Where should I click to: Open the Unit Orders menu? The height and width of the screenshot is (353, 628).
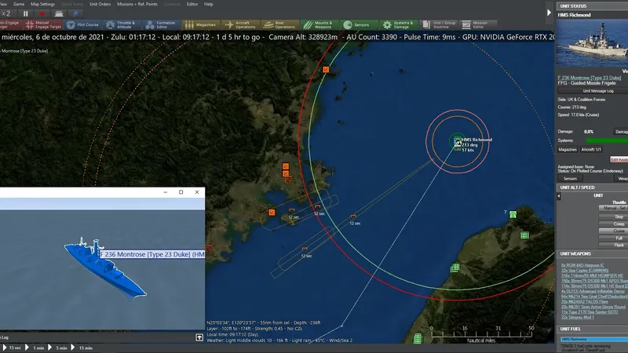(100, 4)
